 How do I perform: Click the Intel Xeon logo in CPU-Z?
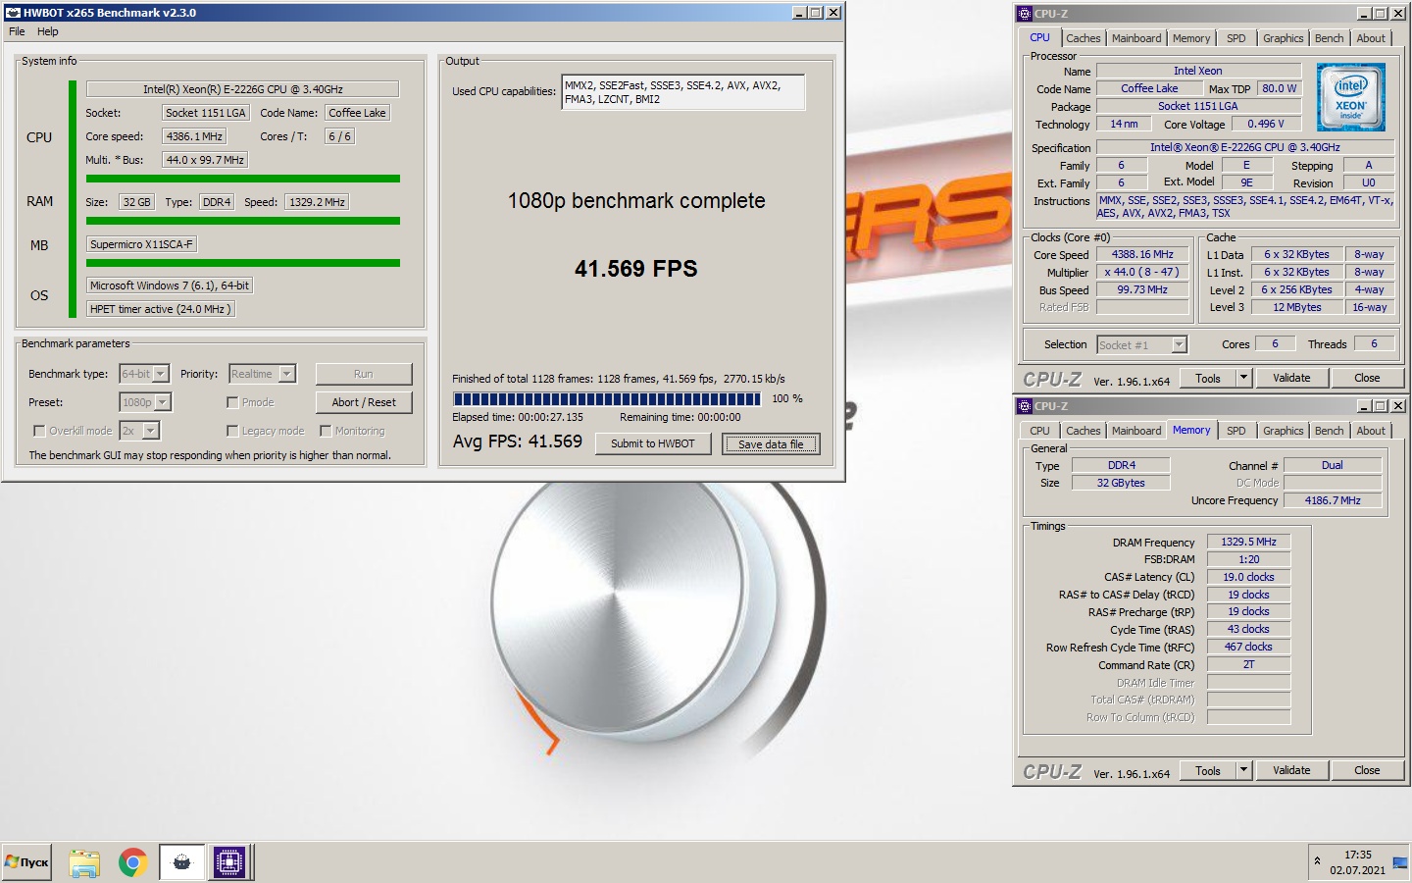[1350, 97]
